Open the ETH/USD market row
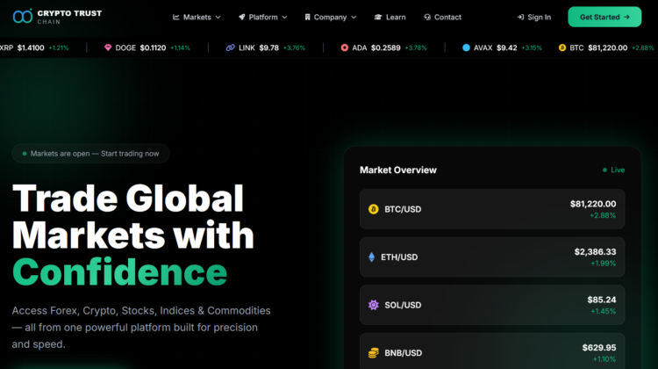The image size is (658, 369). pyautogui.click(x=492, y=257)
